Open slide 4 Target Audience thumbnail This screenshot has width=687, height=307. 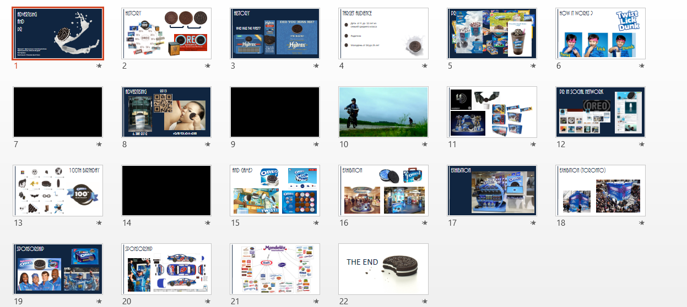[x=384, y=34]
